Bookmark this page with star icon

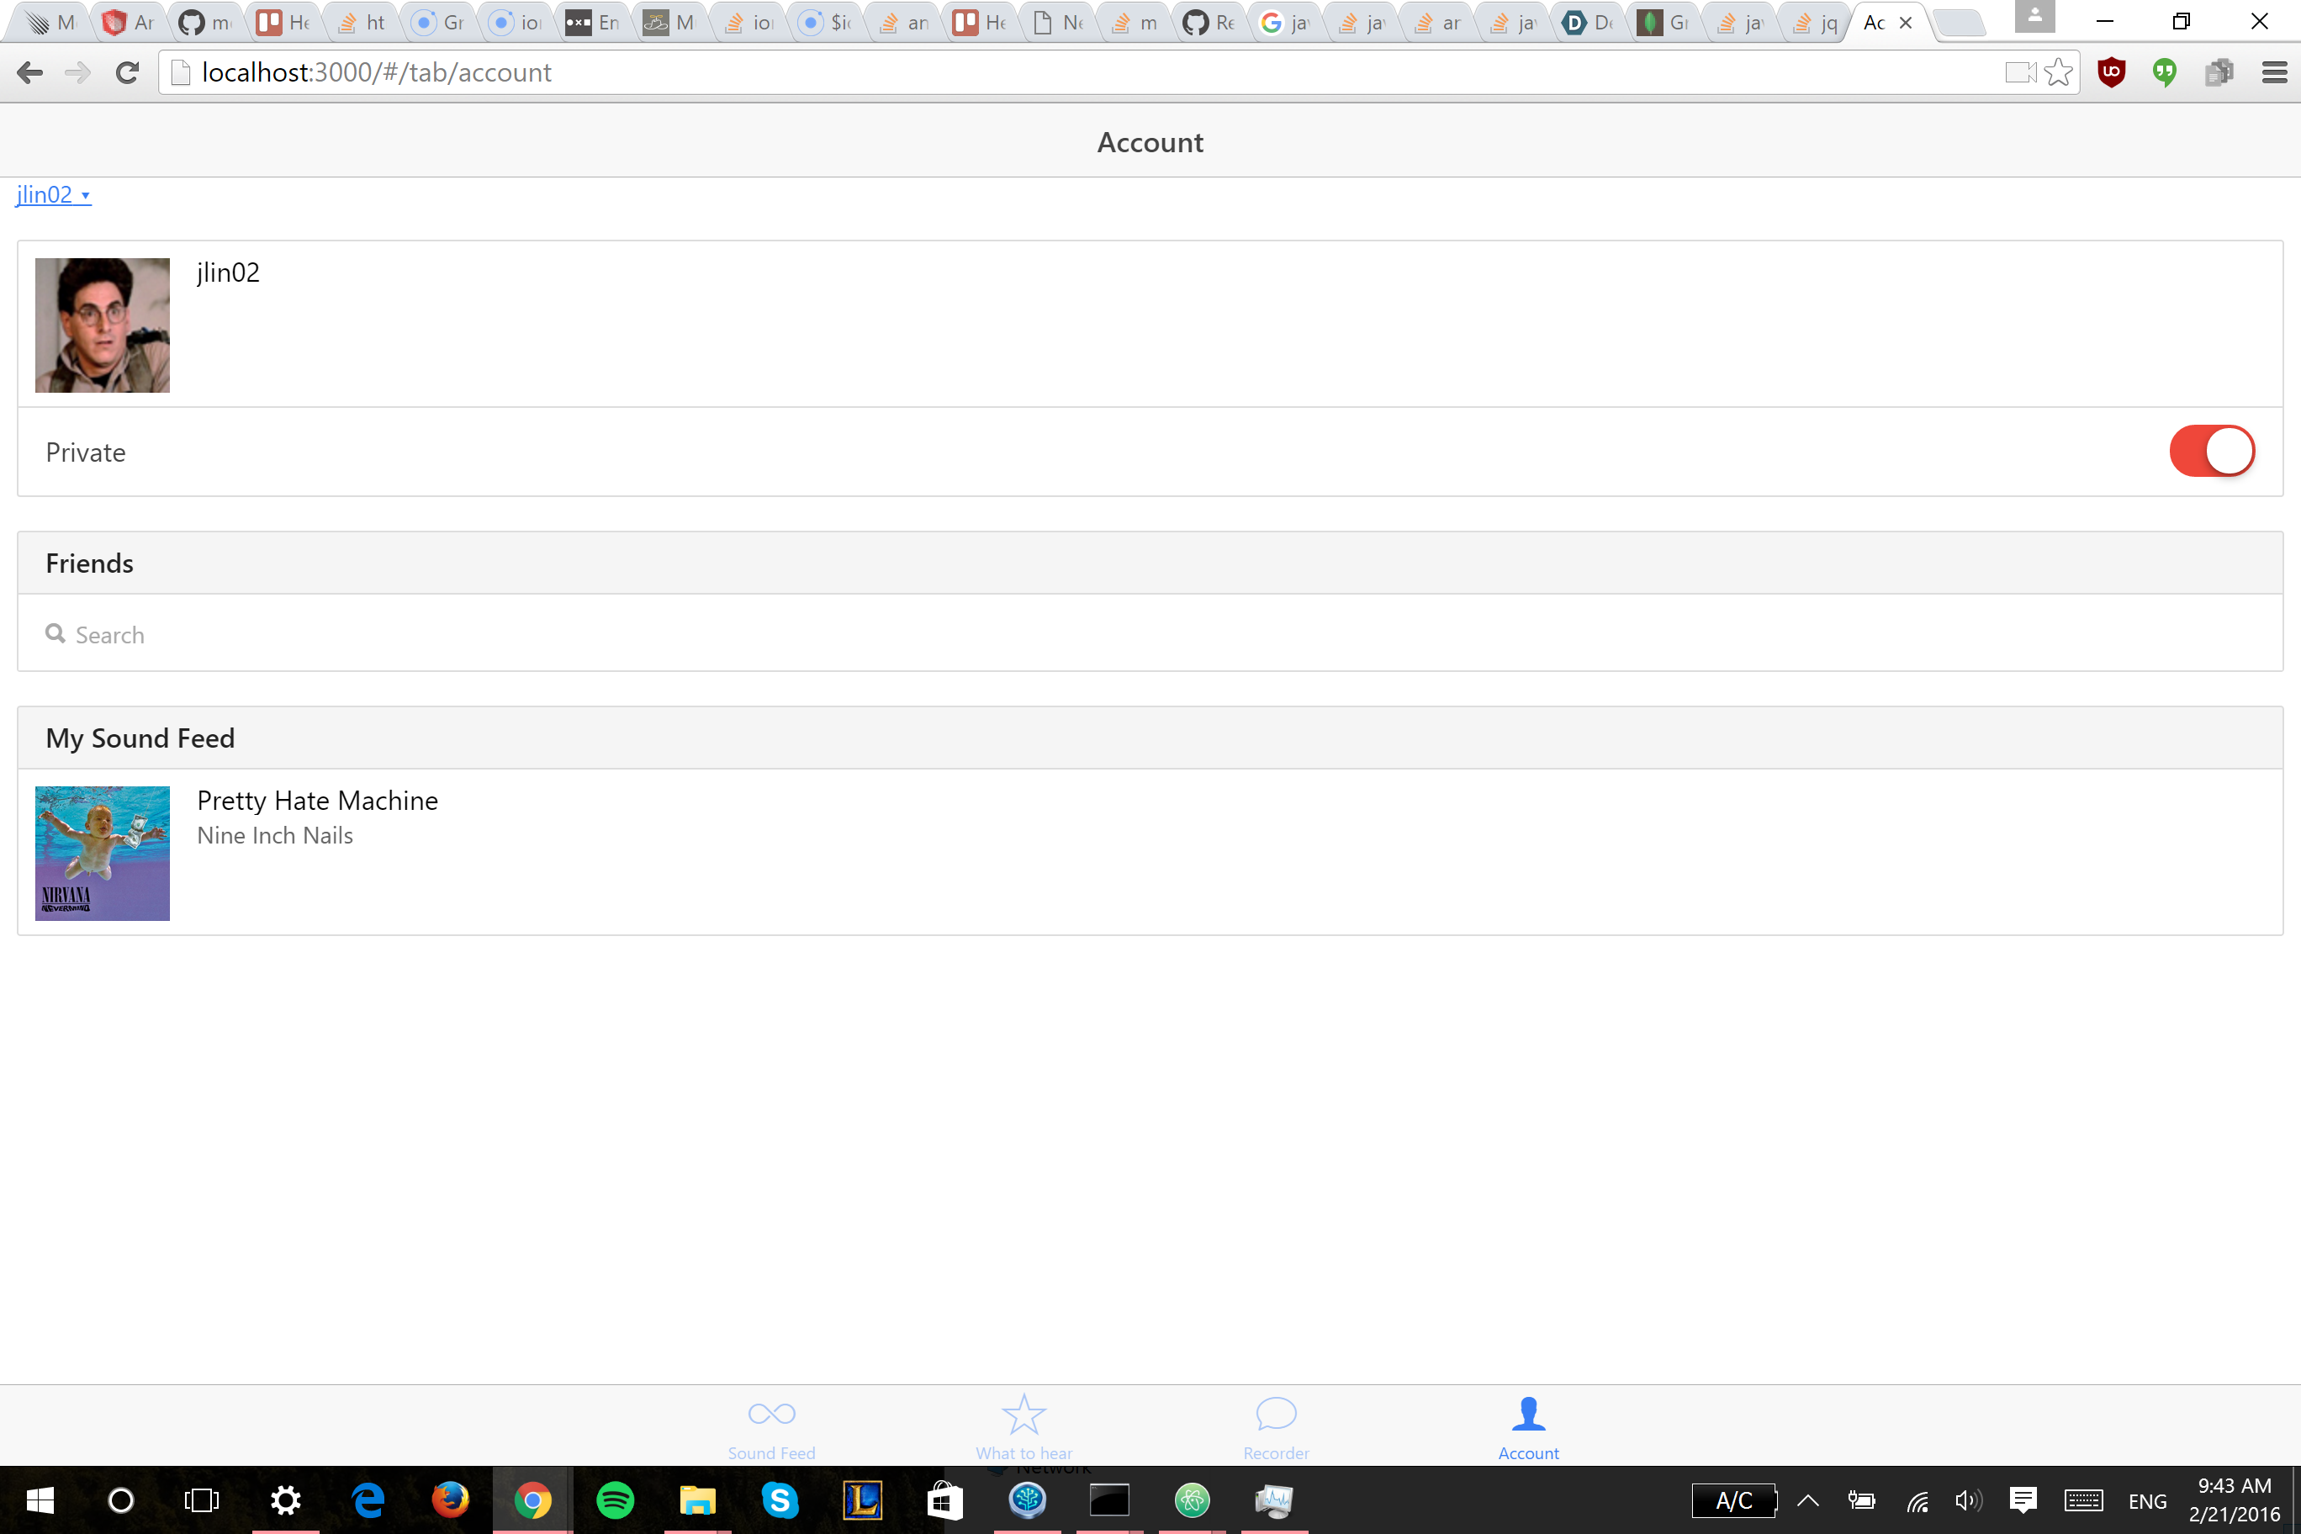[x=2059, y=72]
